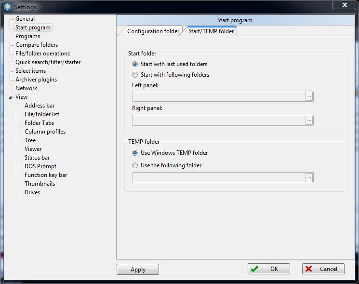The image size is (359, 284).
Task: Open browse button for Left panel folder
Action: (309, 96)
